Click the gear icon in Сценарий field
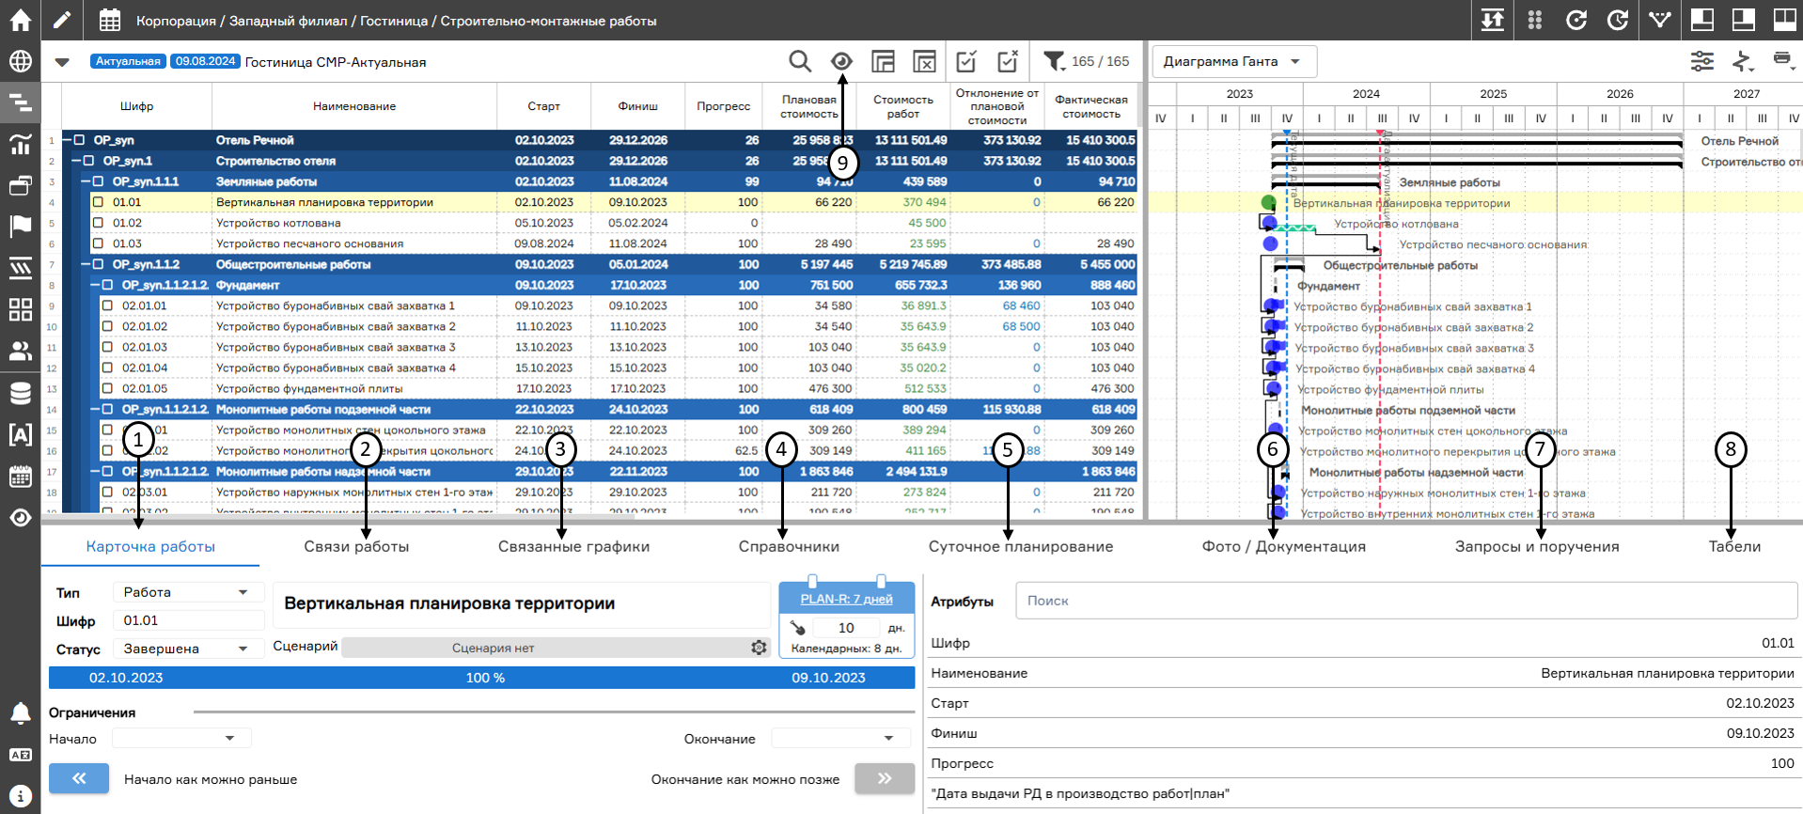Viewport: 1803px width, 814px height. [x=759, y=648]
